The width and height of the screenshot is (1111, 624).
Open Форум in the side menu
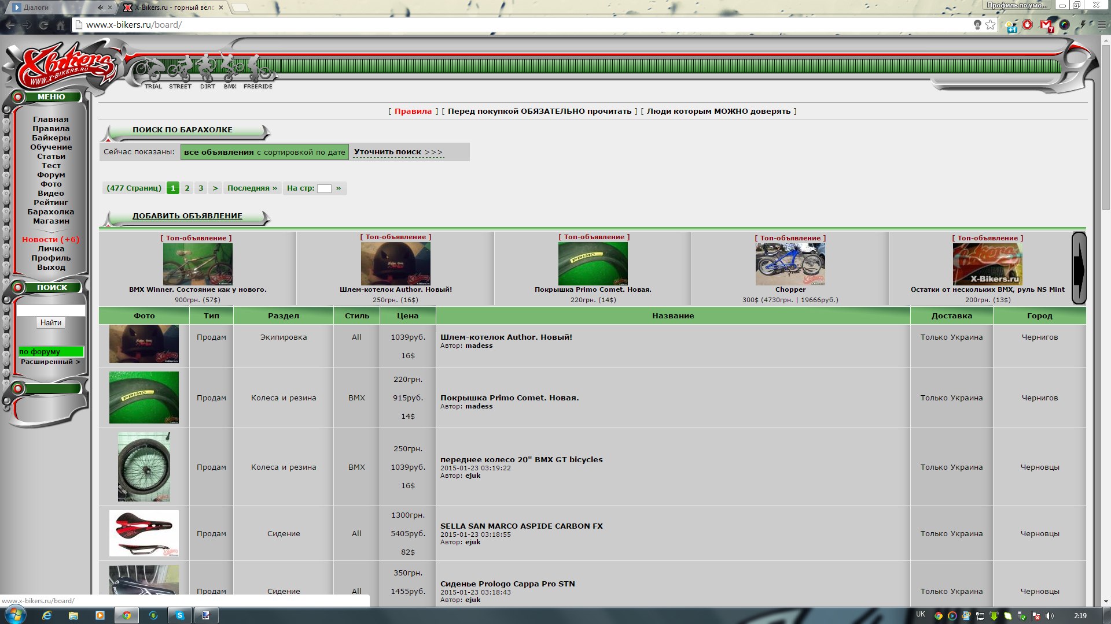[x=51, y=174]
